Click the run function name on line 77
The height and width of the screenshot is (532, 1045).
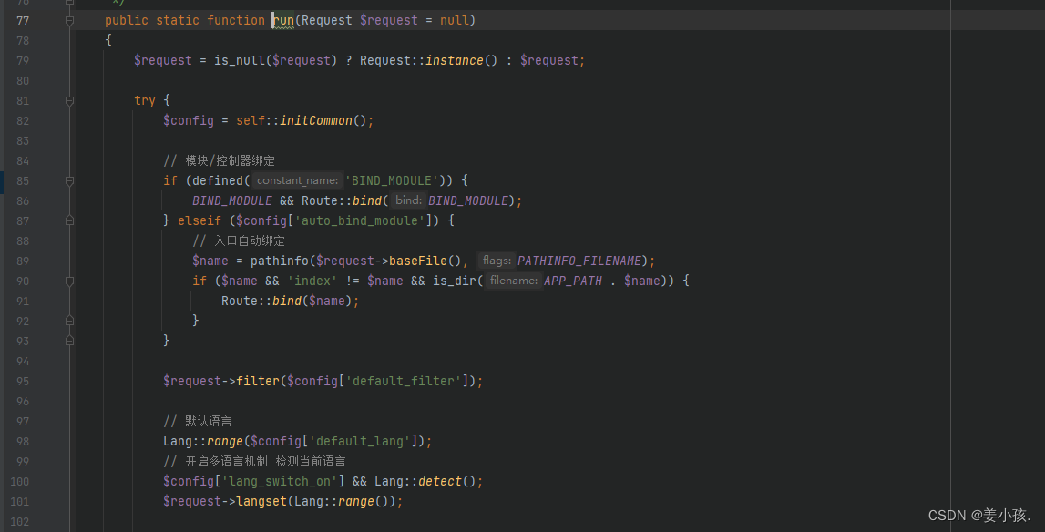click(x=283, y=21)
